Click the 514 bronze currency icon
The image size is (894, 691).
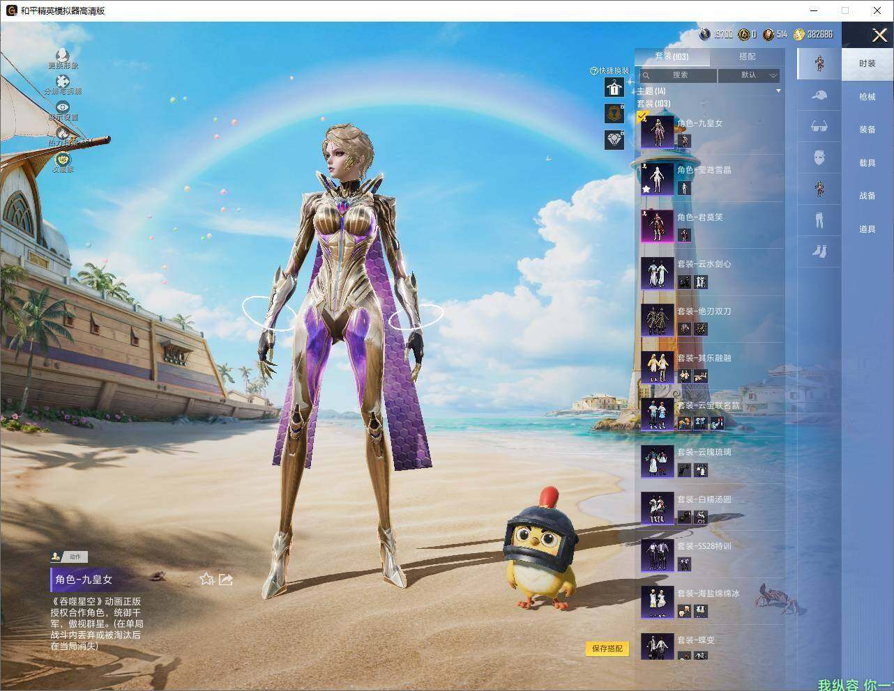[x=768, y=34]
